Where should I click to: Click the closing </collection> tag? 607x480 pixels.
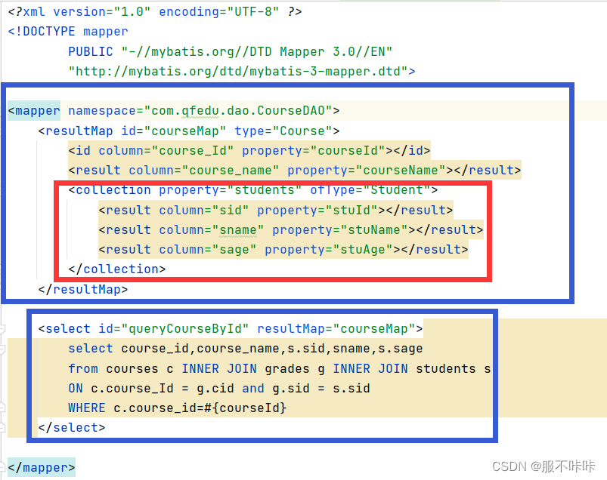coord(117,269)
